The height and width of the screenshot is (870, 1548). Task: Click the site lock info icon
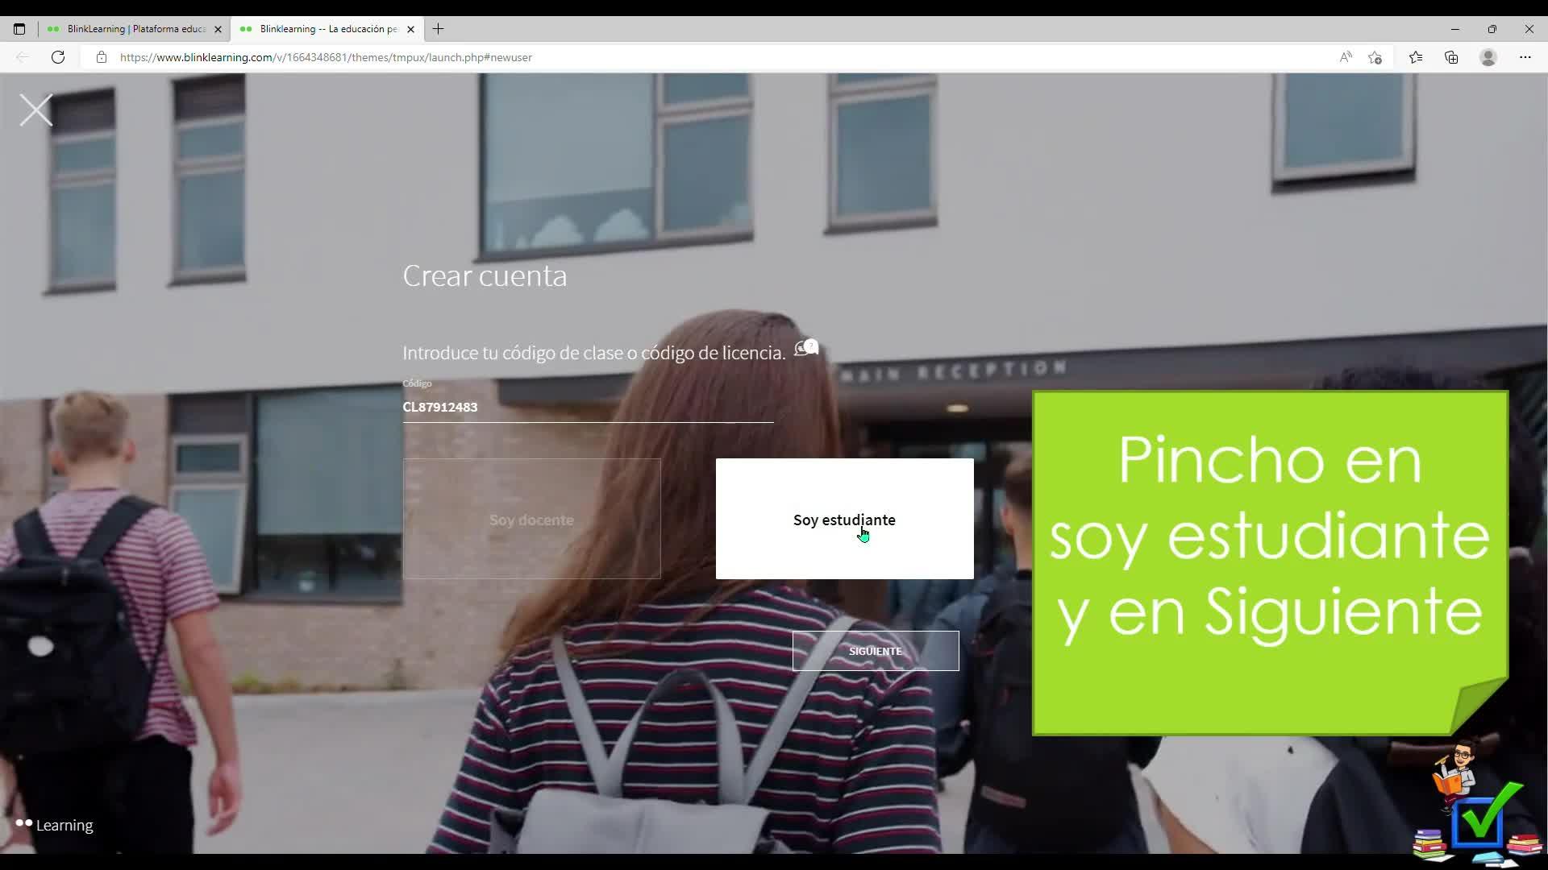101,57
